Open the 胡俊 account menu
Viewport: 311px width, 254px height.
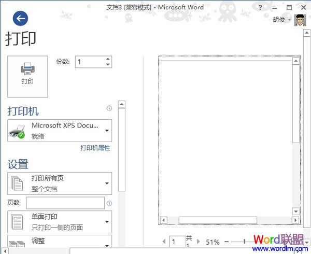tap(281, 20)
